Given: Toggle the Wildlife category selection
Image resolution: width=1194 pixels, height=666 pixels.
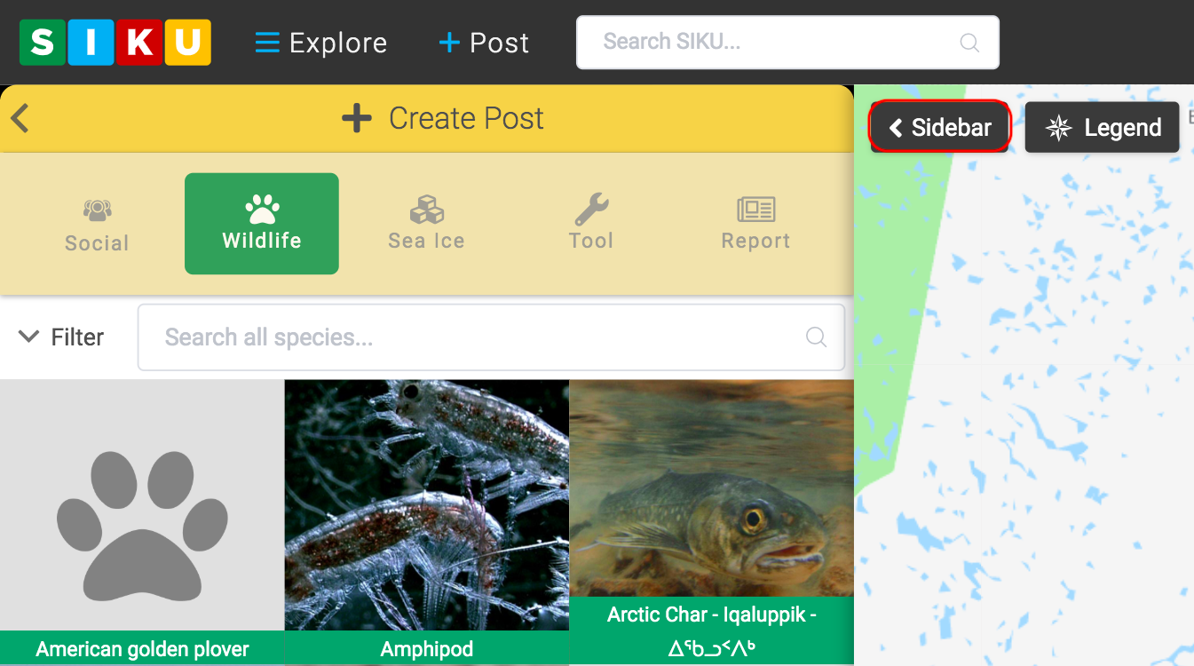Looking at the screenshot, I should tap(261, 224).
